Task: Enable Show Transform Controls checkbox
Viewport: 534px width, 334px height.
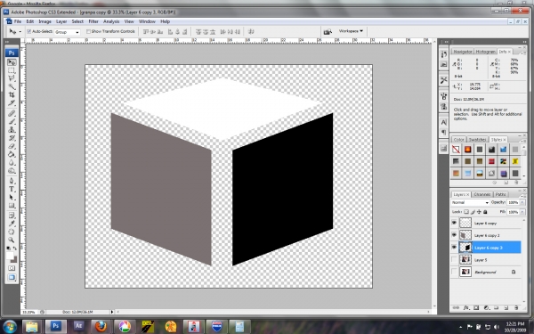Action: (x=88, y=31)
